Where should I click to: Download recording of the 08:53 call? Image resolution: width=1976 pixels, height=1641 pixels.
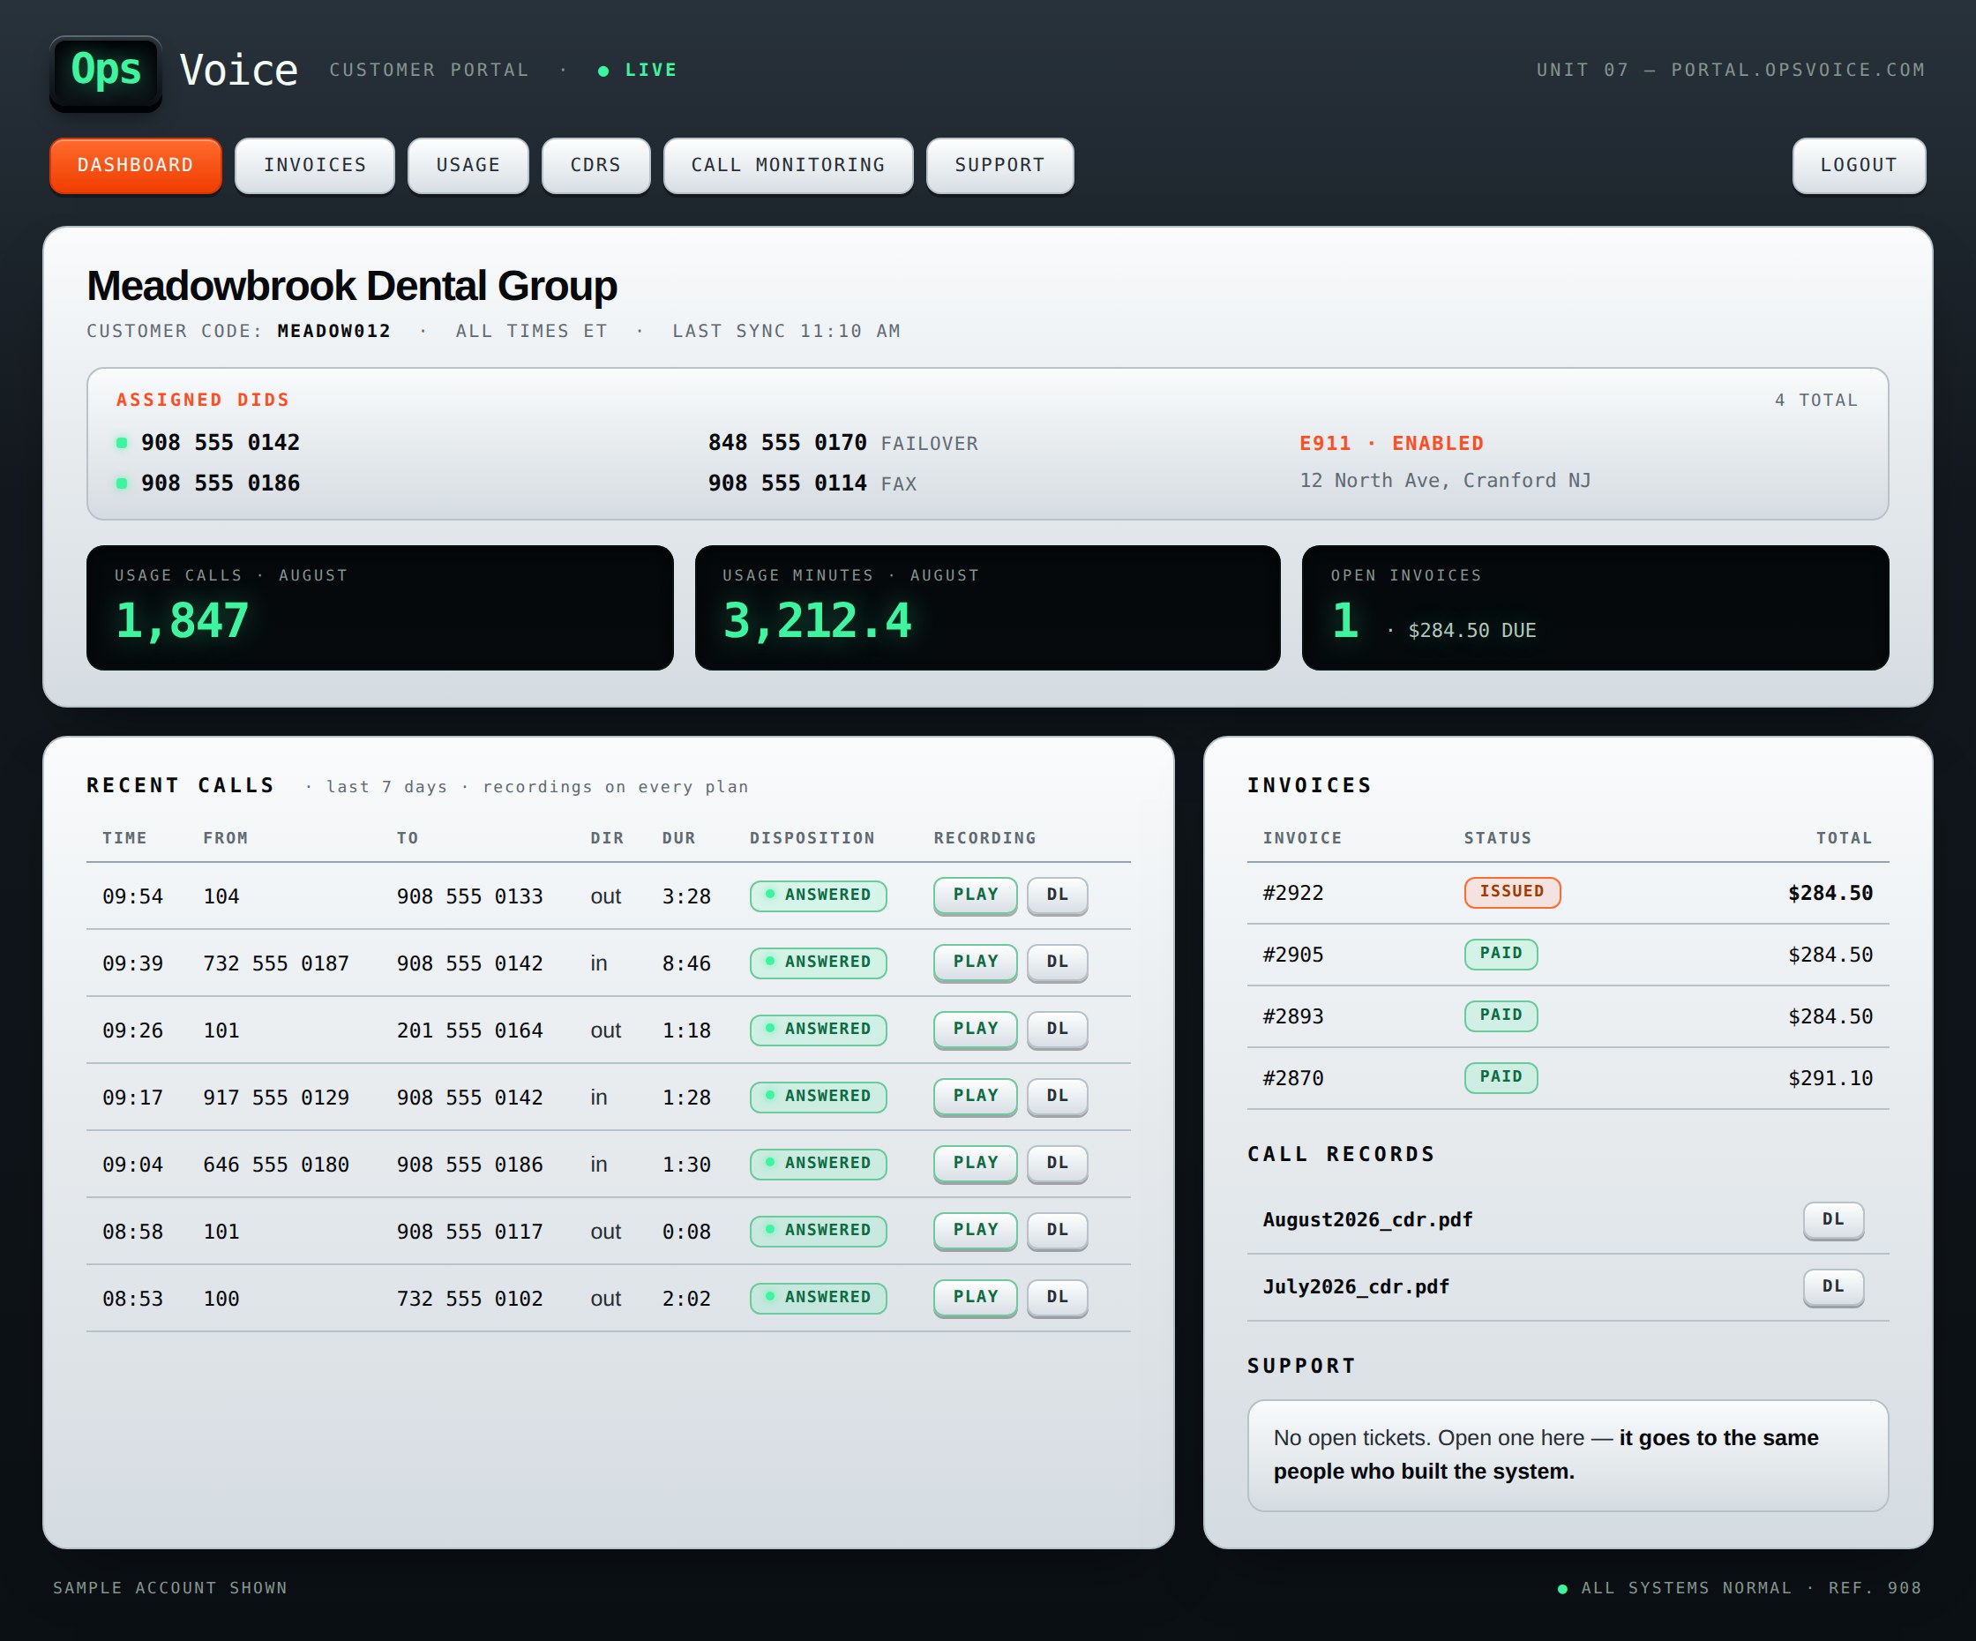point(1057,1297)
